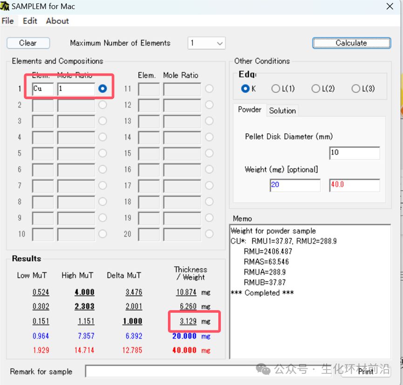Click the row 11 element field
Image resolution: width=403 pixels, height=385 pixels.
point(149,89)
